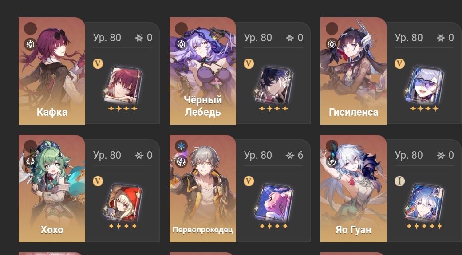Choose the Хохо character portrait
The image size is (462, 255).
(x=52, y=188)
